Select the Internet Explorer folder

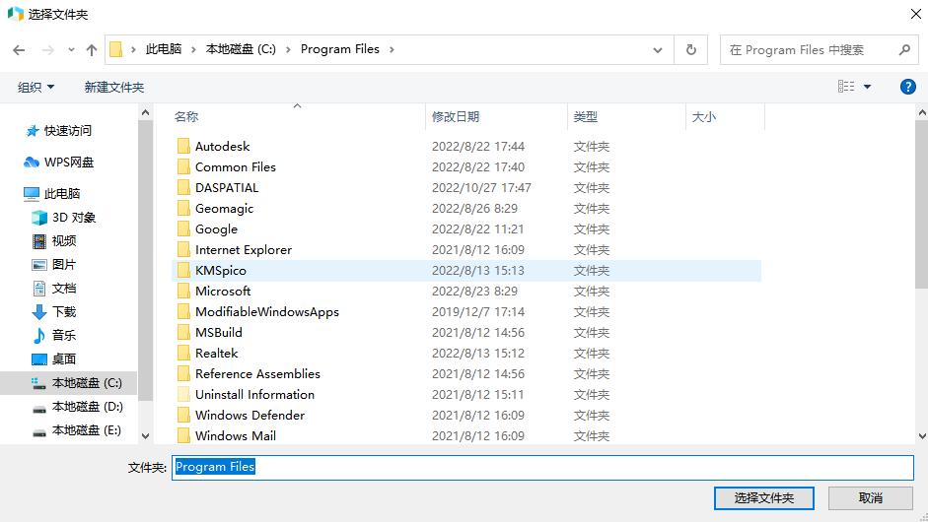click(244, 249)
